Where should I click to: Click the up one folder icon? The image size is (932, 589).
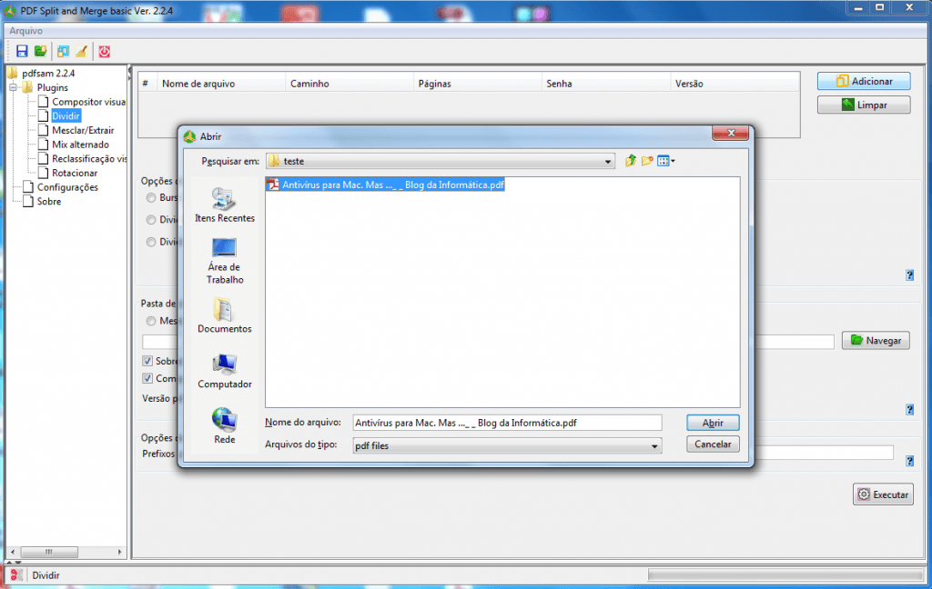click(x=631, y=160)
